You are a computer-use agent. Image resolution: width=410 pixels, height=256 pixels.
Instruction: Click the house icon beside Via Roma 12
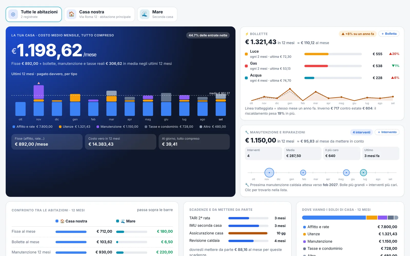(x=71, y=14)
